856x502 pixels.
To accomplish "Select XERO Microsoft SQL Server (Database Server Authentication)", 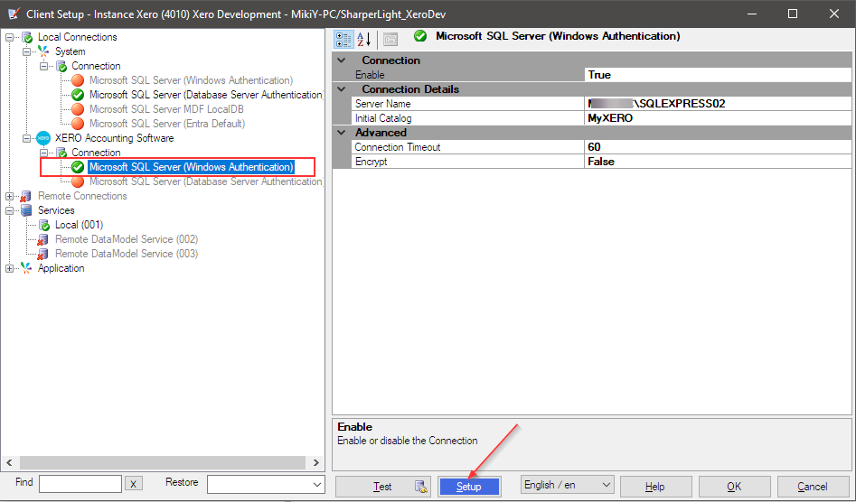I will pos(206,182).
